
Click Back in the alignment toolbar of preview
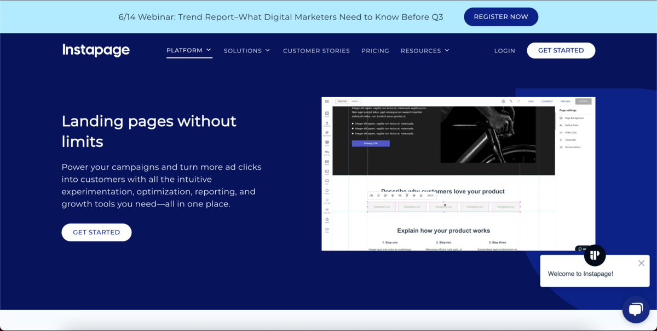pyautogui.click(x=430, y=196)
